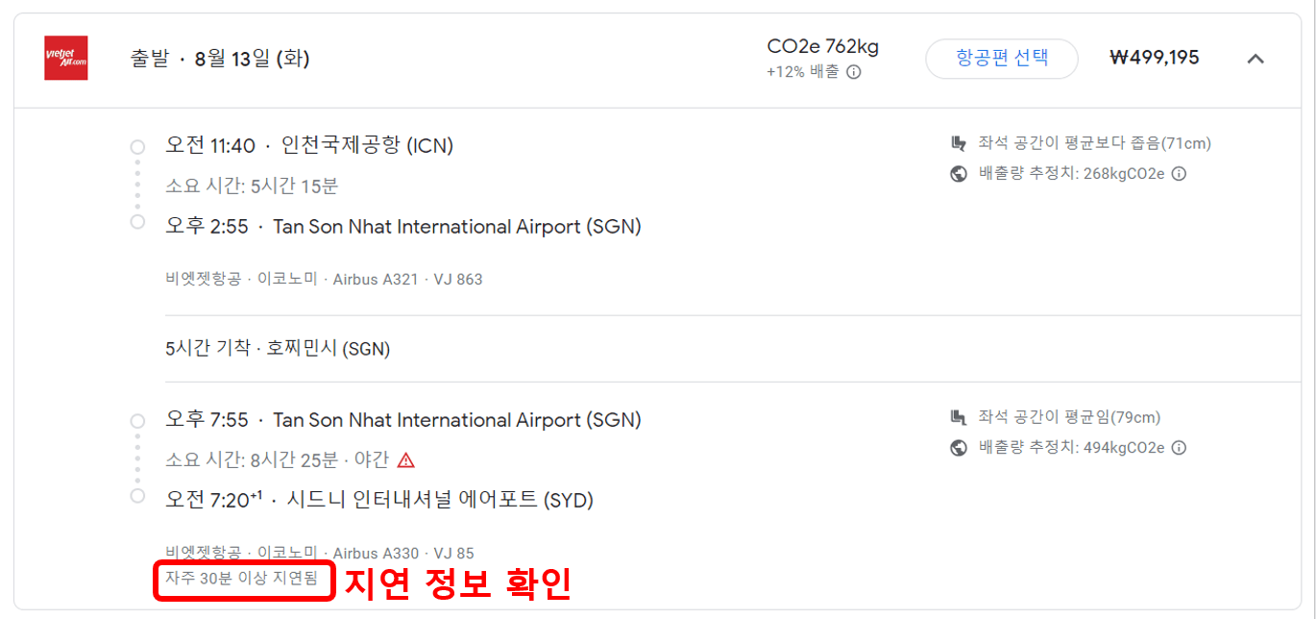The height and width of the screenshot is (619, 1316).
Task: Click the Vietjet Air airline logo
Action: (x=64, y=58)
